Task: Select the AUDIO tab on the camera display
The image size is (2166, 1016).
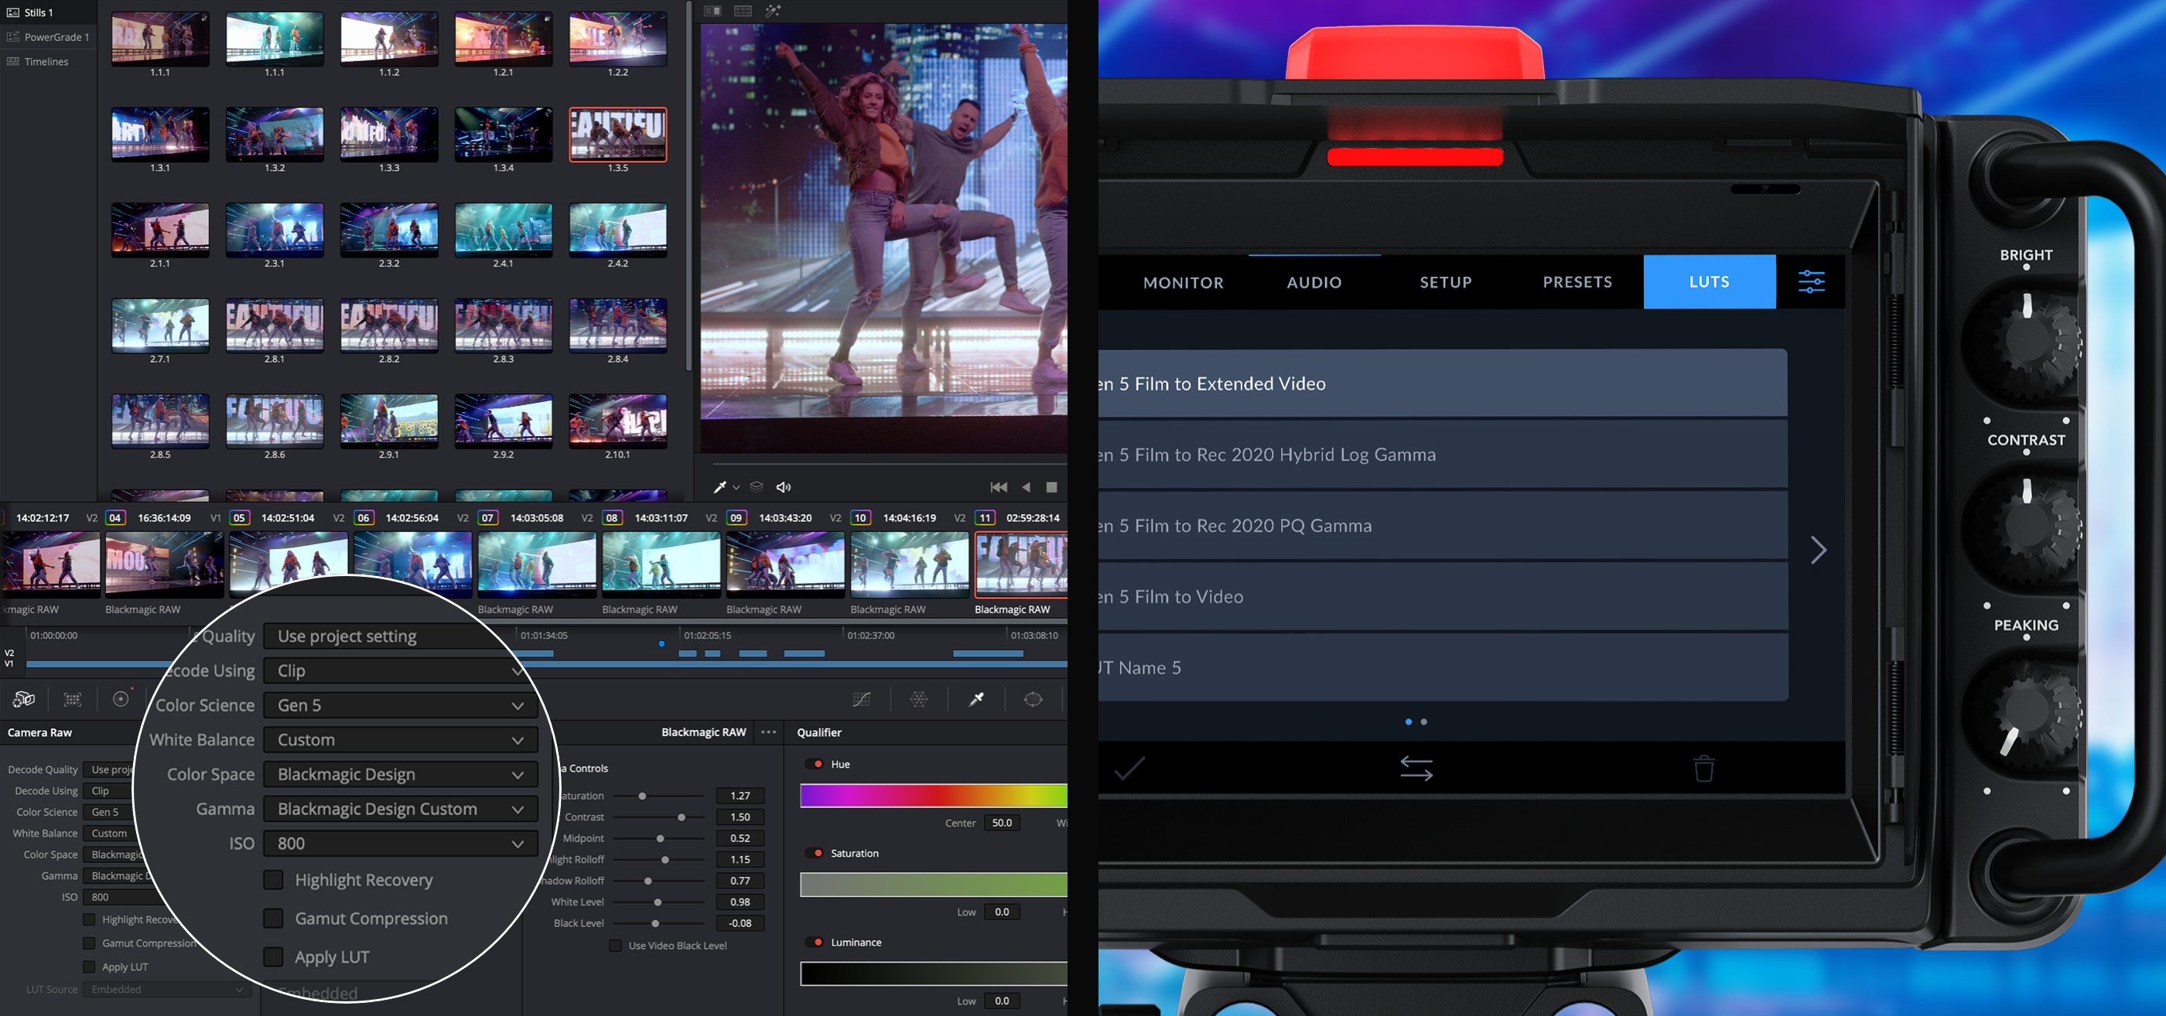Action: 1314,281
